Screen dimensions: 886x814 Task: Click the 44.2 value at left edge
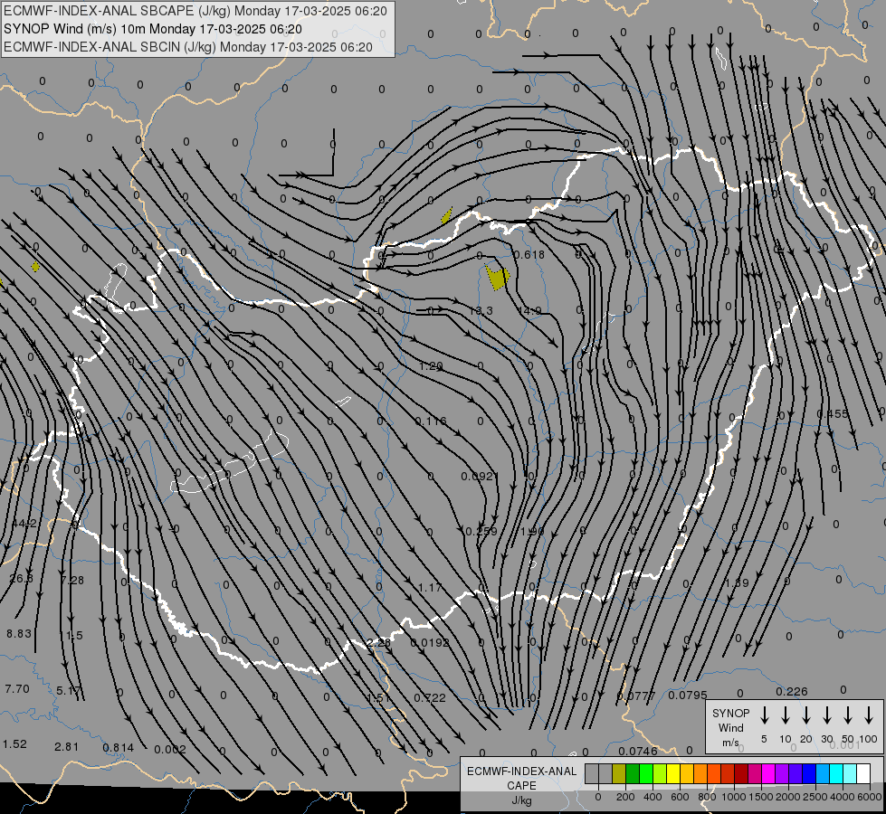(x=24, y=524)
